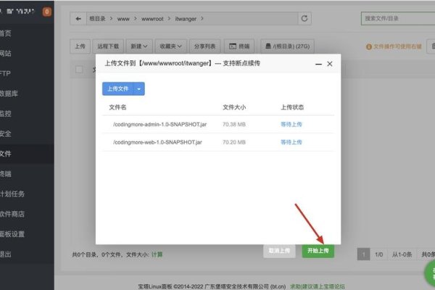Click the back arrow in path bar
Screen dimensions: 435x290
coord(78,19)
